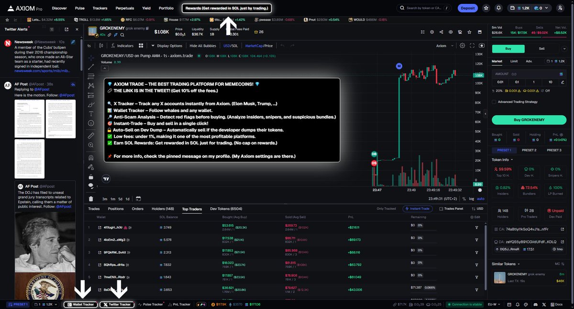The height and width of the screenshot is (309, 574).
Task: Select the trend line drawing tool
Action: click(91, 67)
